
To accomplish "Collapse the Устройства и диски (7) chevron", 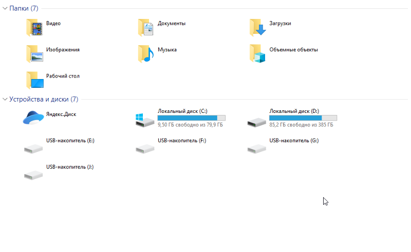I will click(x=5, y=99).
